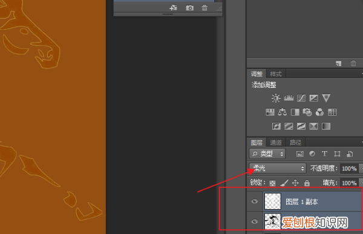Viewport: 363px width, 234px height.
Task: Switch to the 样式 styles tab
Action: coord(275,74)
